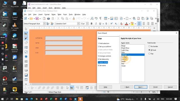Open Help for Form Wizard
180x101 pixels.
pos(105,87)
